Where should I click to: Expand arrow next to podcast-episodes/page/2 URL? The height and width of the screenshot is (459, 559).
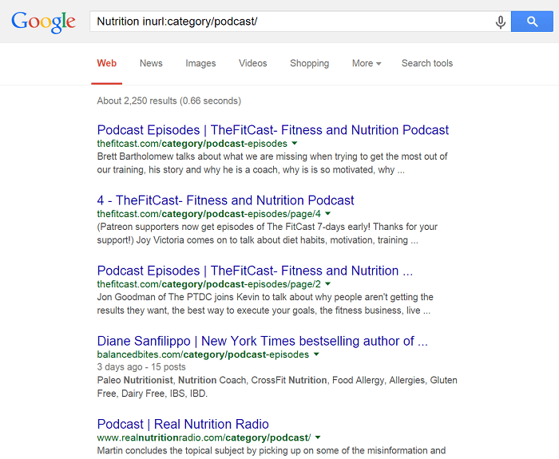[x=328, y=283]
